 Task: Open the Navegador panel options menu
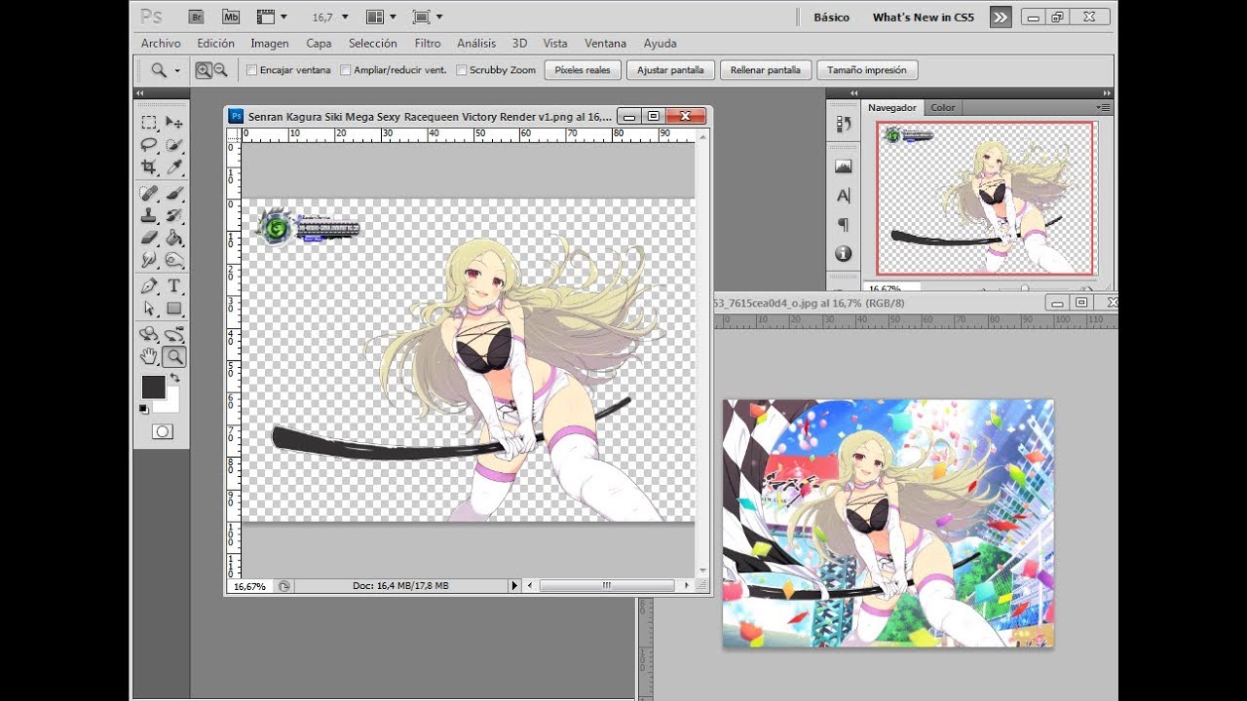(1103, 107)
